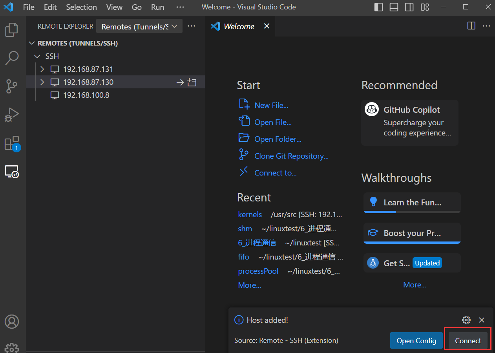Click the lightbulb walkthrough icon
The width and height of the screenshot is (495, 353).
pyautogui.click(x=373, y=202)
